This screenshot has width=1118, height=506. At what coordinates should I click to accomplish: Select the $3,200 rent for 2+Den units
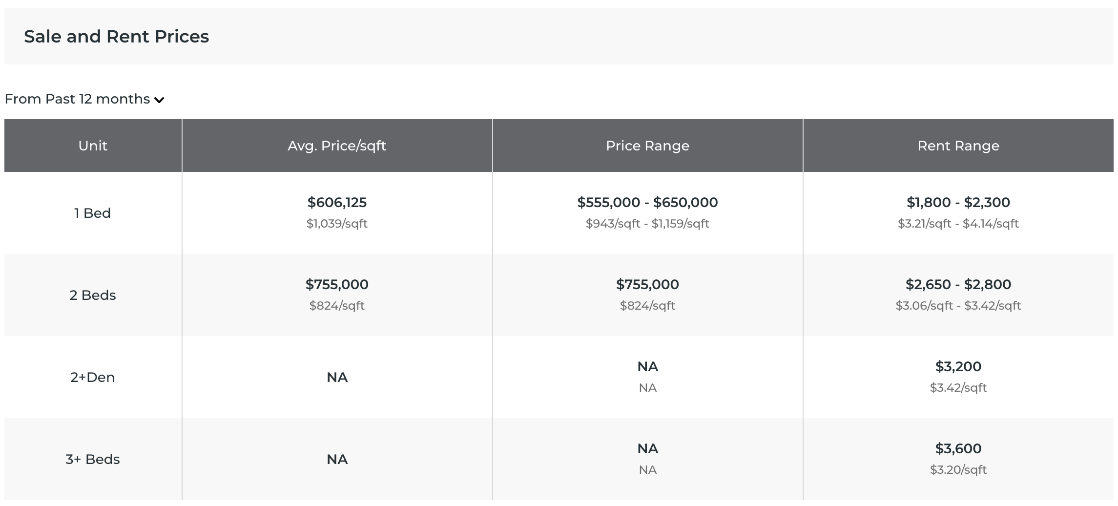pyautogui.click(x=958, y=366)
